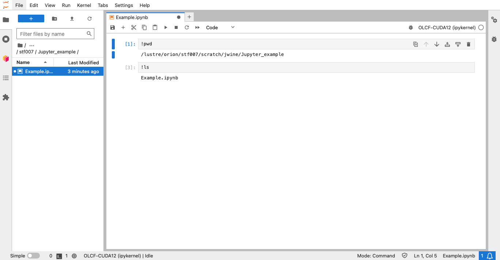
Task: Select the OLCF-CUDA12 kernel name button
Action: coord(447,27)
